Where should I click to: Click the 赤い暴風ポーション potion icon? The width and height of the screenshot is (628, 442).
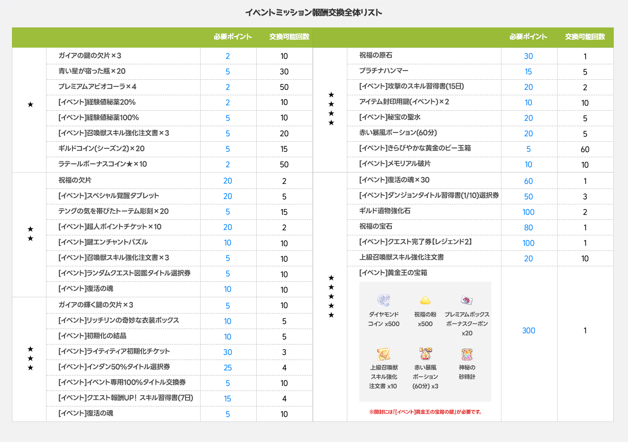[425, 354]
